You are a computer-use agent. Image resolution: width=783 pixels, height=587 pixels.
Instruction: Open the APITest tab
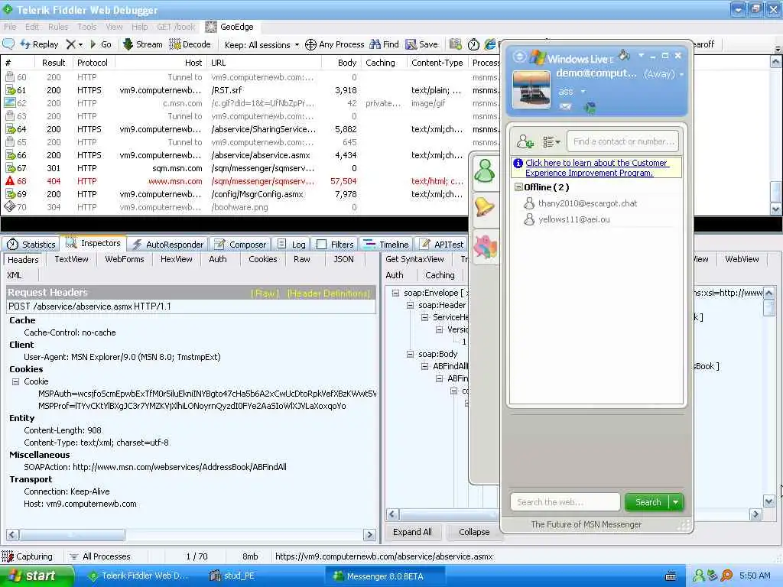(x=441, y=244)
